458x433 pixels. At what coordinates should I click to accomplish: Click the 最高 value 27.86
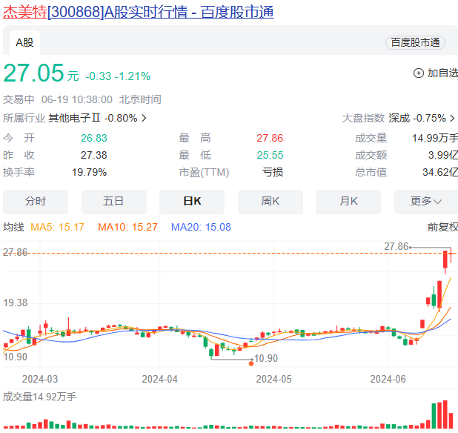[270, 138]
